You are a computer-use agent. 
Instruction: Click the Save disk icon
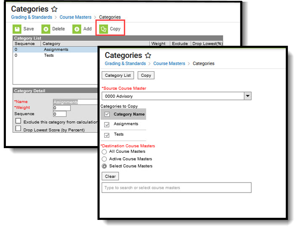point(17,29)
